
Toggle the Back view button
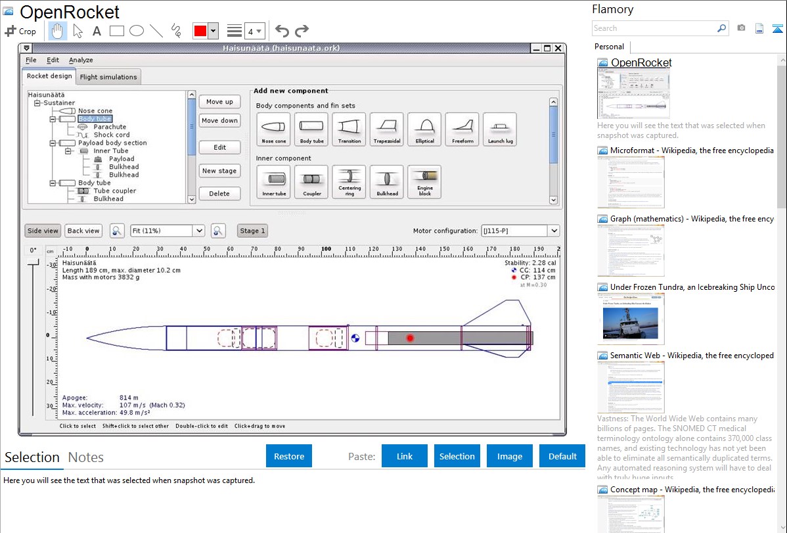[83, 231]
